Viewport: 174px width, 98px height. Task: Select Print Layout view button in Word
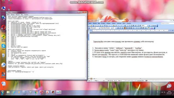pos(91,79)
